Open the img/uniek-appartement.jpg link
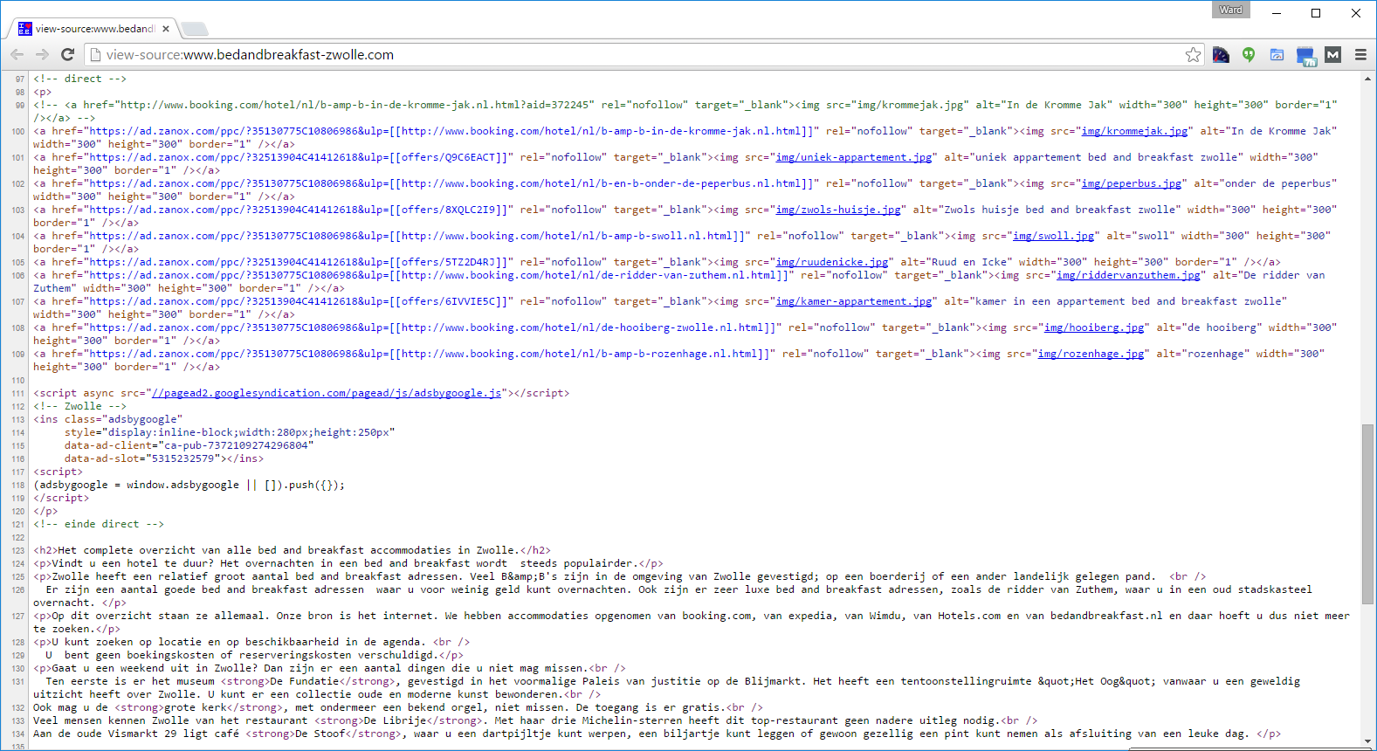The width and height of the screenshot is (1377, 751). click(x=854, y=157)
